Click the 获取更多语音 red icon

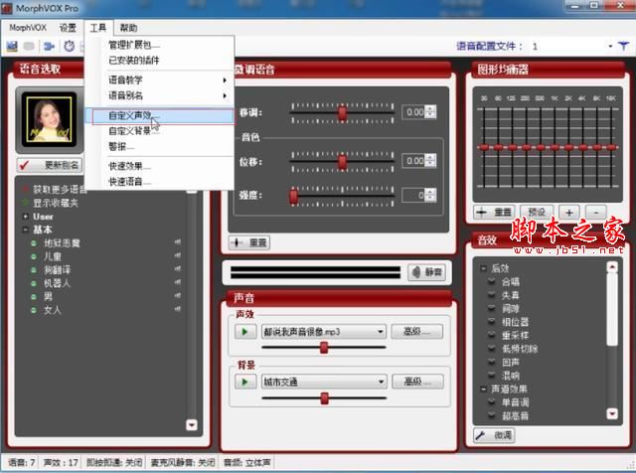(26, 189)
